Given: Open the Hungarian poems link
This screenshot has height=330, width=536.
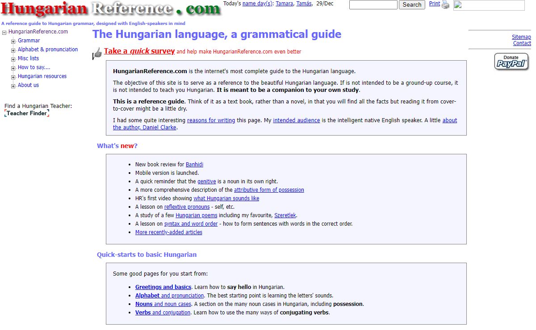Looking at the screenshot, I should coord(197,215).
